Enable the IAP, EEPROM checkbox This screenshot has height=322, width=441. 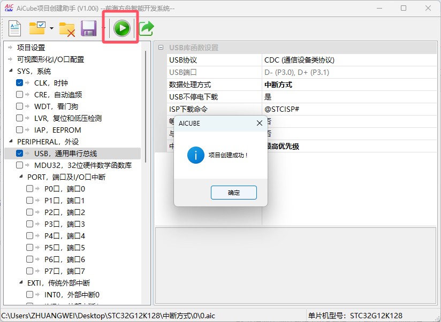click(19, 130)
